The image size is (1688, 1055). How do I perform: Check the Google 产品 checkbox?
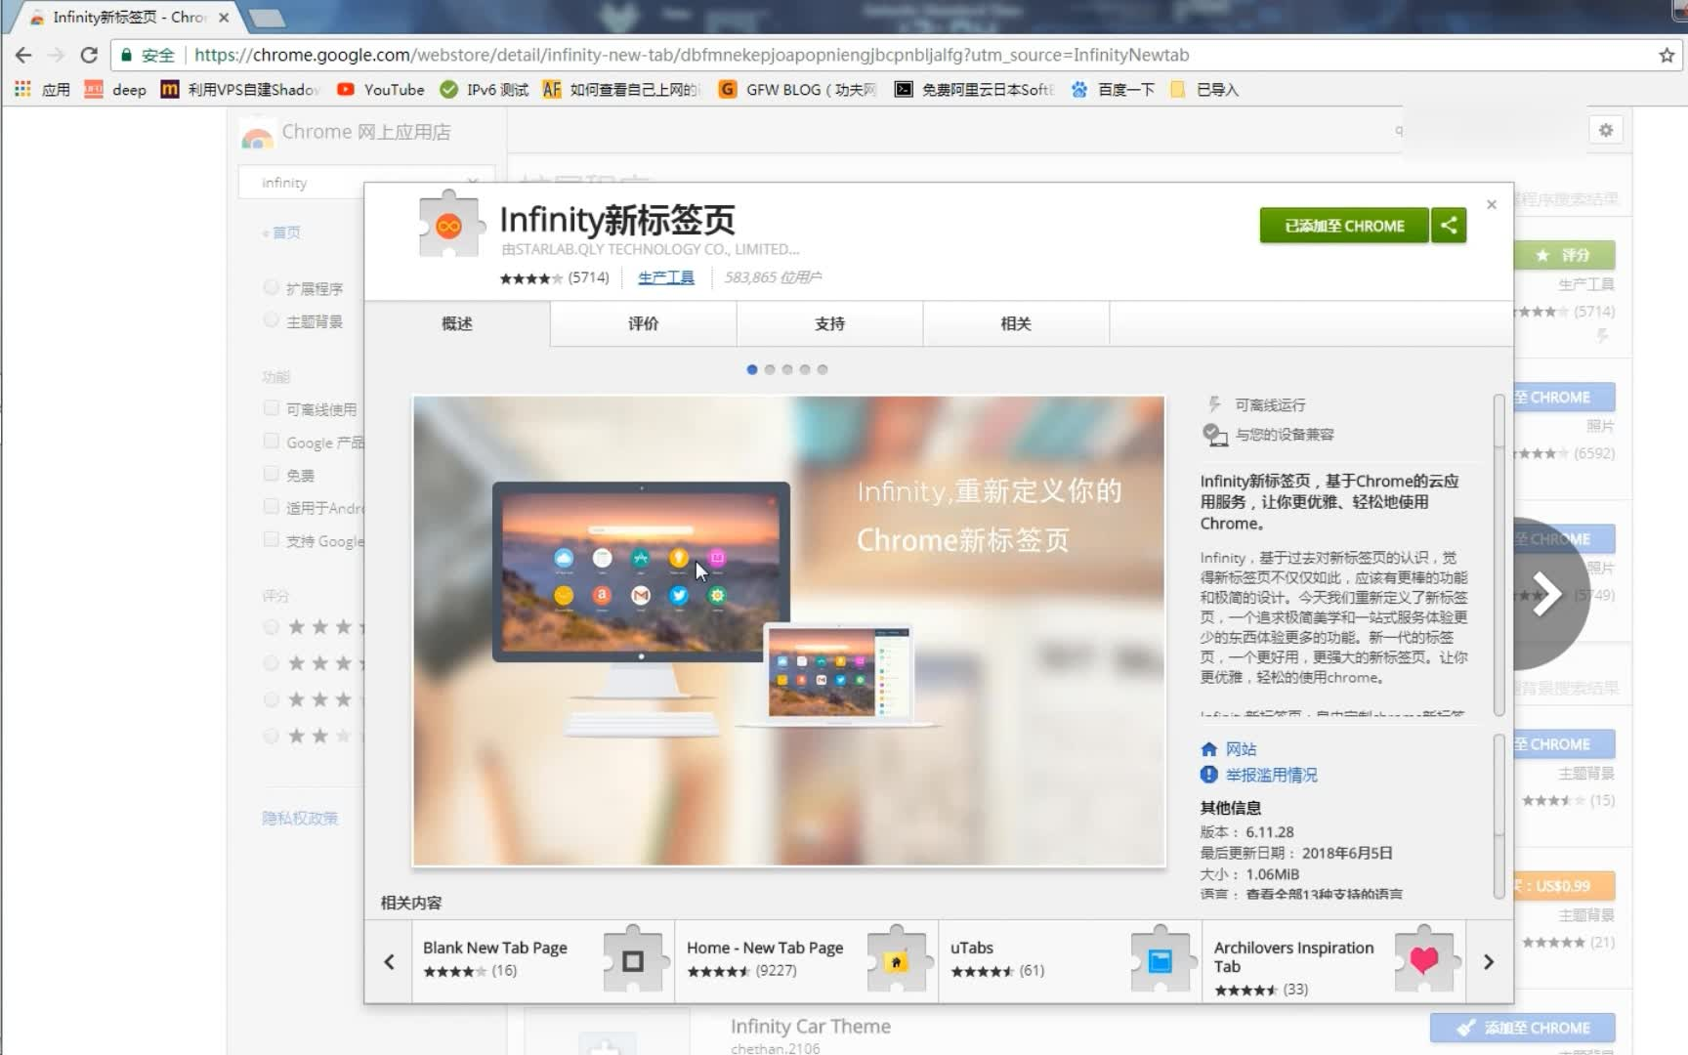coord(272,442)
